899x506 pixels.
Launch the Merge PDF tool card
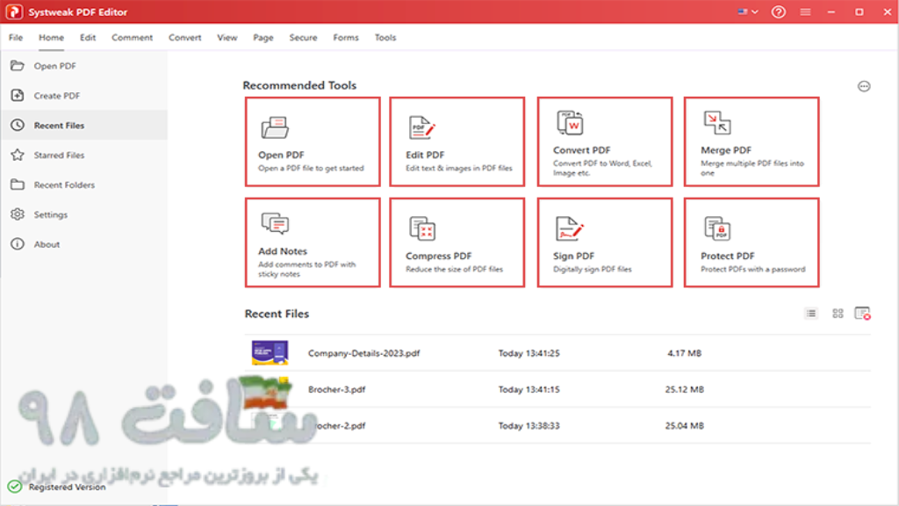[x=752, y=141]
